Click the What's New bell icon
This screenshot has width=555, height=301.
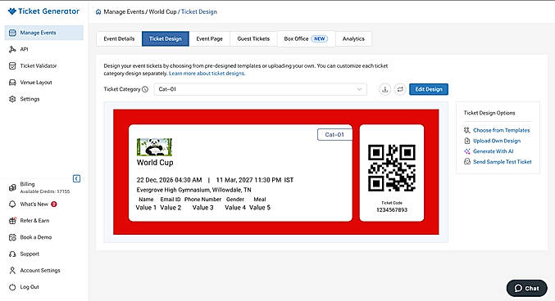tap(12, 204)
